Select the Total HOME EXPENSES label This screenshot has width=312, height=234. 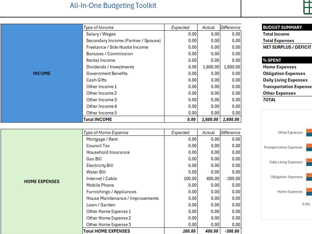tap(106, 231)
